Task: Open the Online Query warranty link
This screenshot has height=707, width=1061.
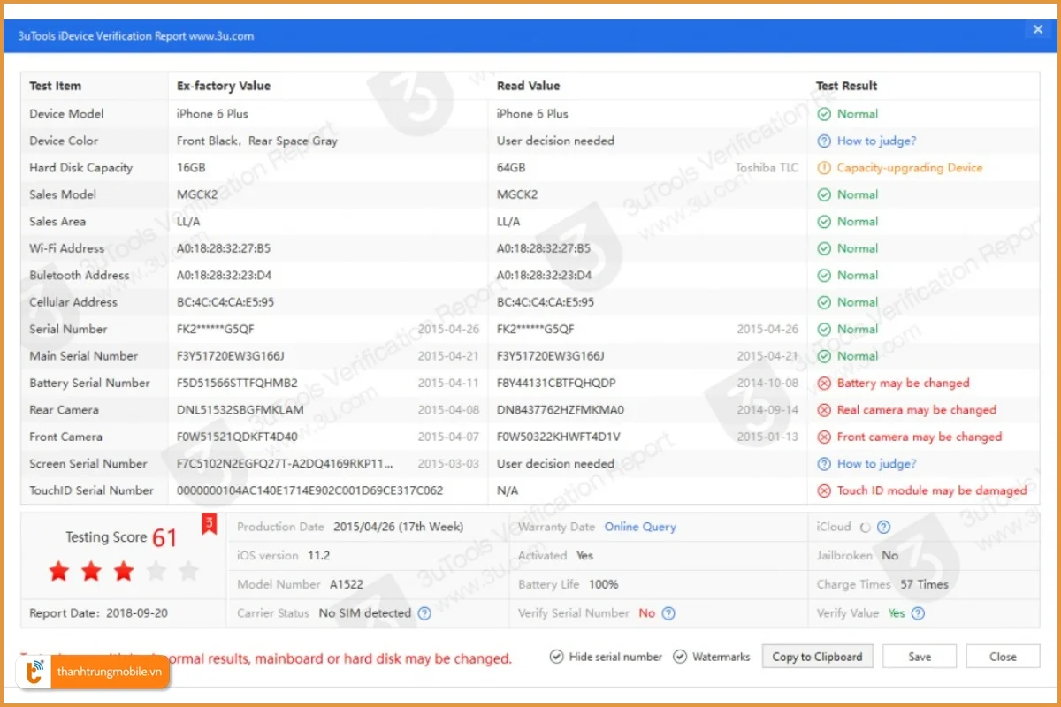Action: 640,528
